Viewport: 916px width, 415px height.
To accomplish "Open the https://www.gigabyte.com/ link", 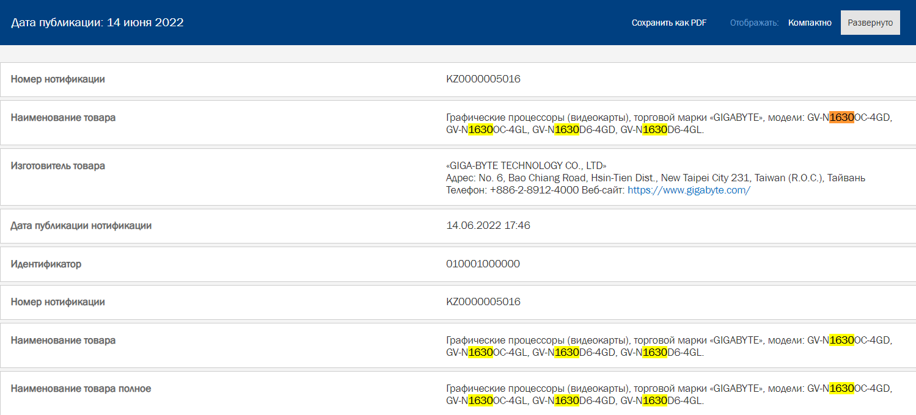I will 689,190.
